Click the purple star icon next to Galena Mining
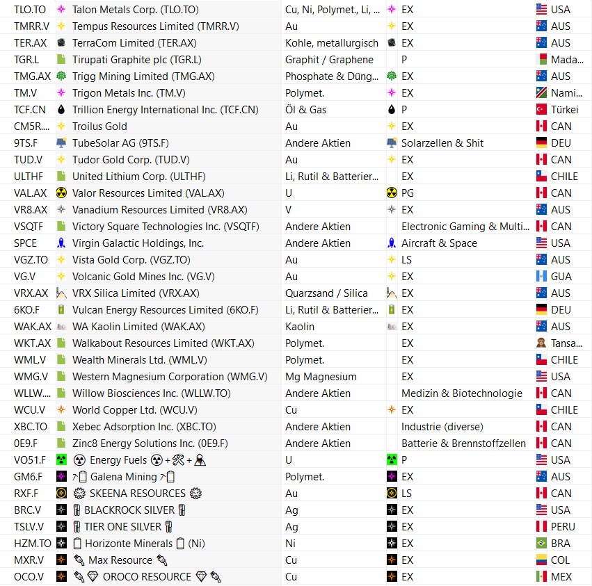Screen dimensions: 592x586 (x=61, y=476)
